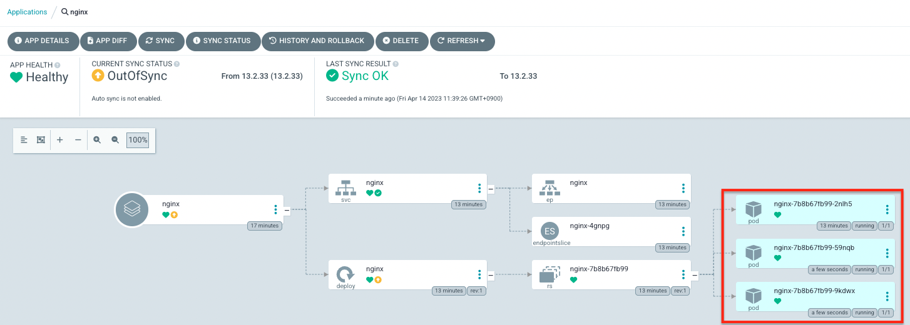This screenshot has height=325, width=910.
Task: Click the rev:1 badge on nginx-7b8b67fb99 rs
Action: coord(680,291)
